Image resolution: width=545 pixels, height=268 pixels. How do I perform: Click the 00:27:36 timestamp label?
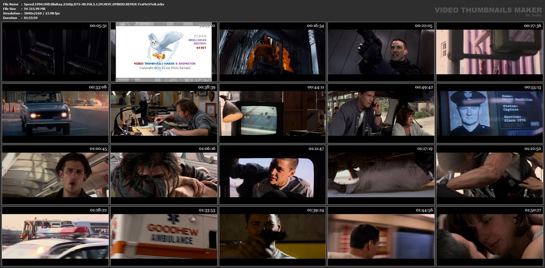point(532,26)
